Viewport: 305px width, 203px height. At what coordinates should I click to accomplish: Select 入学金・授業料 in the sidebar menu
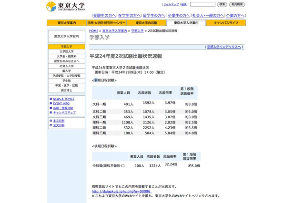[67, 56]
